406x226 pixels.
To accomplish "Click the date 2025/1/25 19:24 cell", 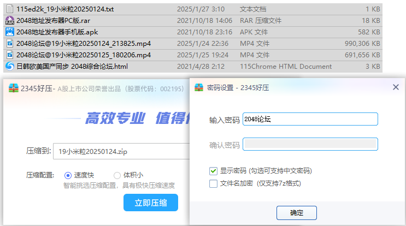I will click(203, 55).
